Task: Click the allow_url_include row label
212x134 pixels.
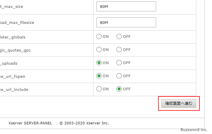Action: point(14,89)
